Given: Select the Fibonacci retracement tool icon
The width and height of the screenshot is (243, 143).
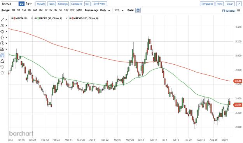Looking at the screenshot, I should (2, 26).
